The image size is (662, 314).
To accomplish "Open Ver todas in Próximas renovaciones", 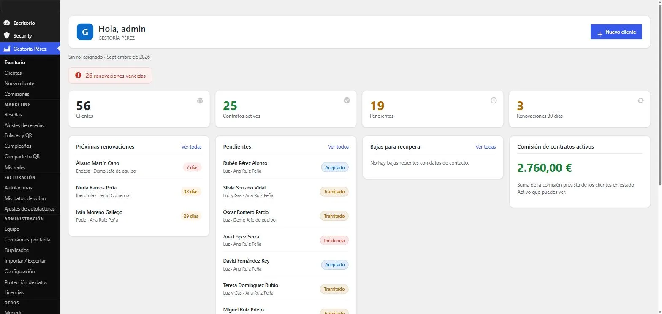I will coord(191,147).
